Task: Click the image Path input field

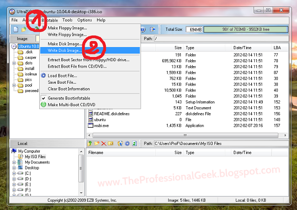Action: 221,39
